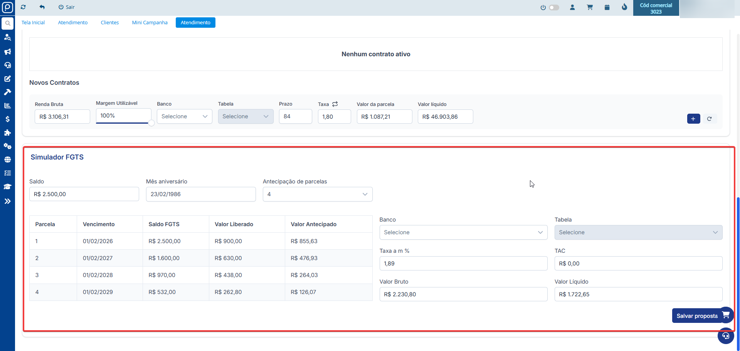The image size is (740, 351).
Task: Click the swap icon next to Taxa
Action: pyautogui.click(x=335, y=104)
